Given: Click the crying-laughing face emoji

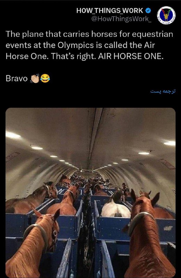Looking at the screenshot, I should pos(45,79).
